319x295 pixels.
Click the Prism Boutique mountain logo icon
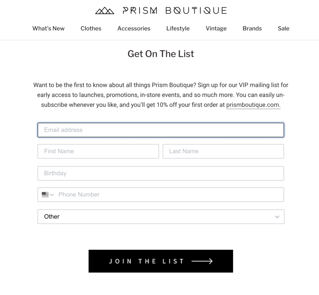tap(104, 10)
